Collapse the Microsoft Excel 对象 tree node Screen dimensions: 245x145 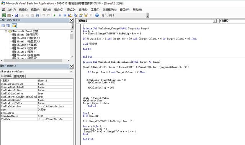6,31
